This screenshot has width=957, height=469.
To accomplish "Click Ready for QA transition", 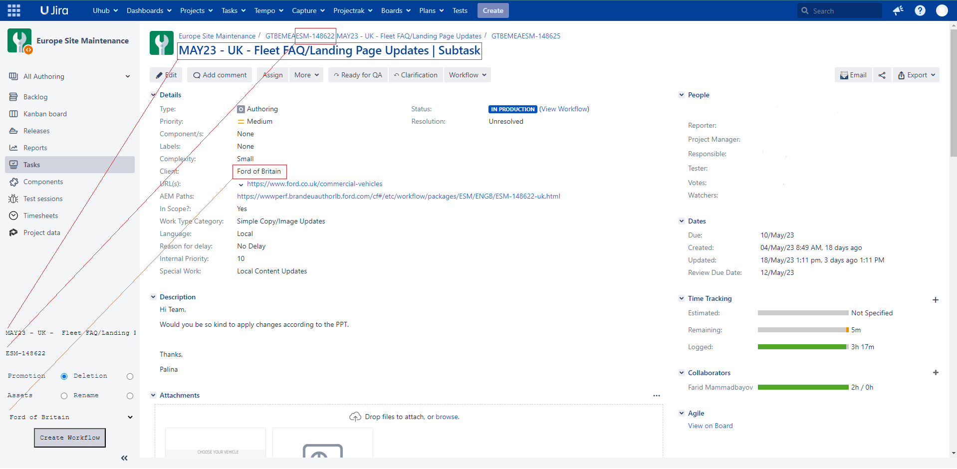I will (358, 75).
